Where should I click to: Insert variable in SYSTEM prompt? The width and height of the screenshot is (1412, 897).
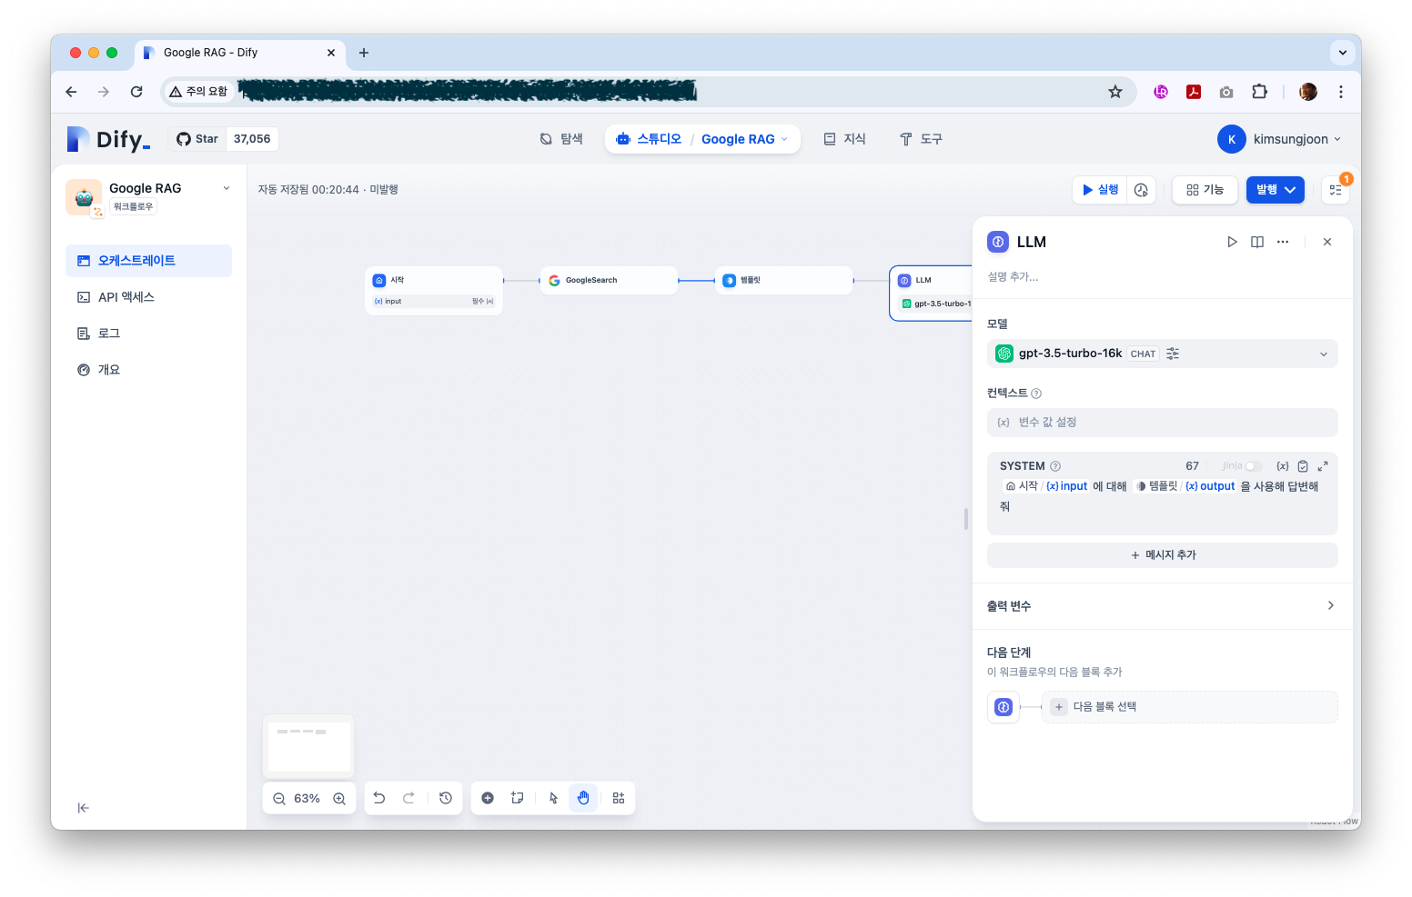tap(1283, 466)
